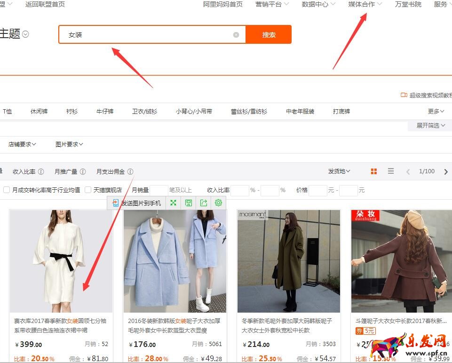The image size is (452, 363).
Task: Expand the 更多 categories list
Action: 436,112
